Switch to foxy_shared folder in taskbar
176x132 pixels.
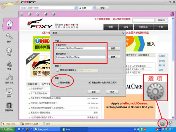[46, 129]
